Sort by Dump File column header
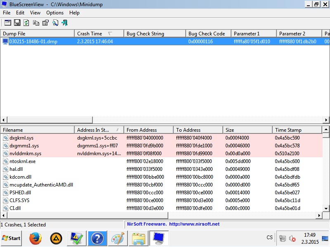 [37, 34]
